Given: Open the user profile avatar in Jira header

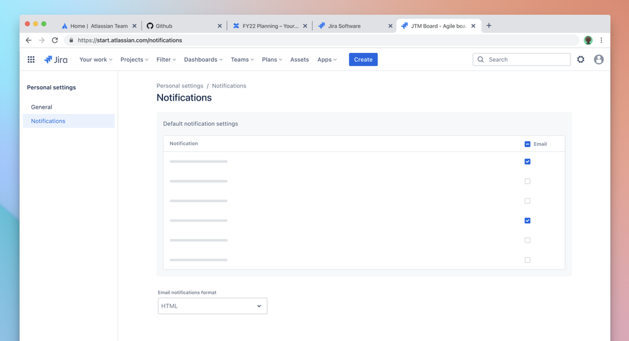Looking at the screenshot, I should (599, 59).
